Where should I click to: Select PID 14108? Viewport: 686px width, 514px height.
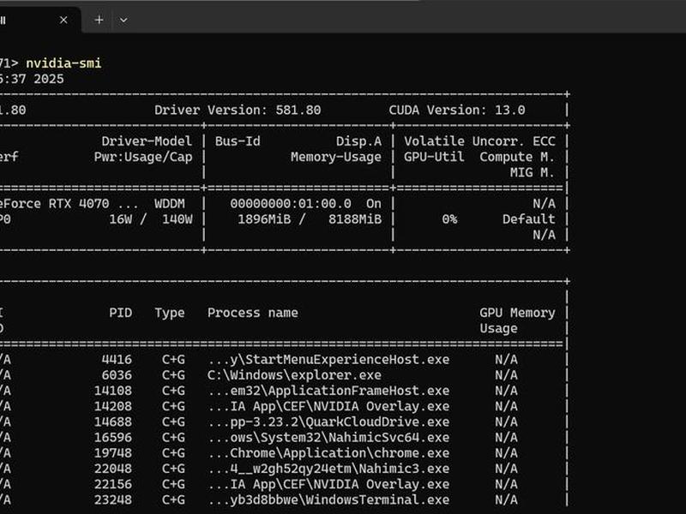click(113, 391)
